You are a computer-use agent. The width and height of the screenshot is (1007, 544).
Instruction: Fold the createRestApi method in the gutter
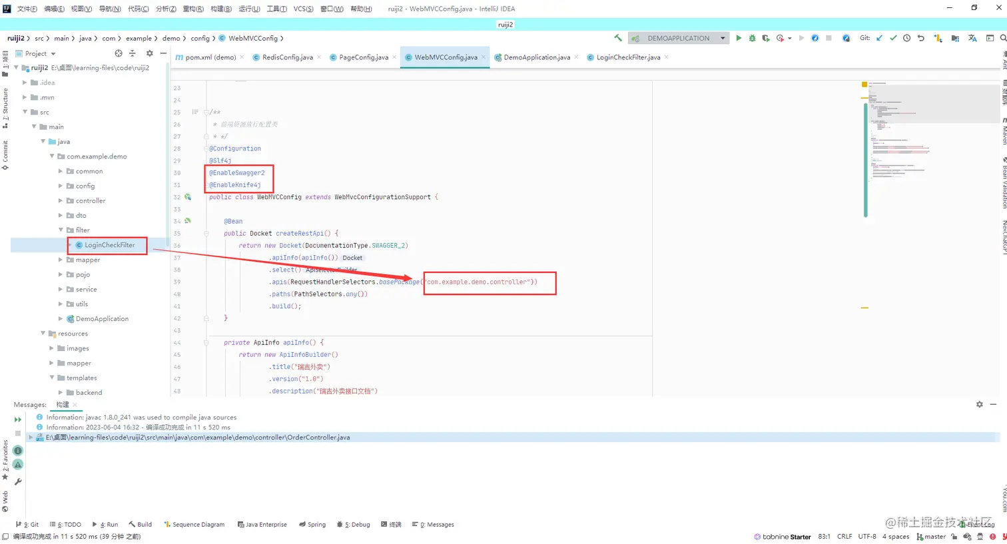pos(206,234)
